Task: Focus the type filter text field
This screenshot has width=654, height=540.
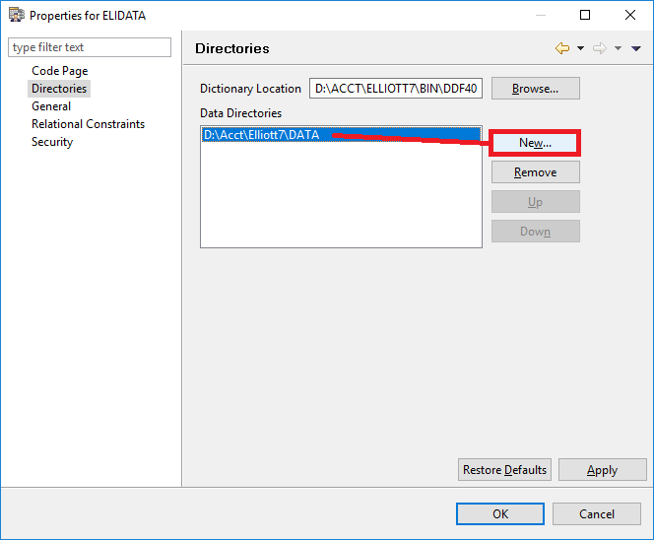Action: pyautogui.click(x=90, y=47)
